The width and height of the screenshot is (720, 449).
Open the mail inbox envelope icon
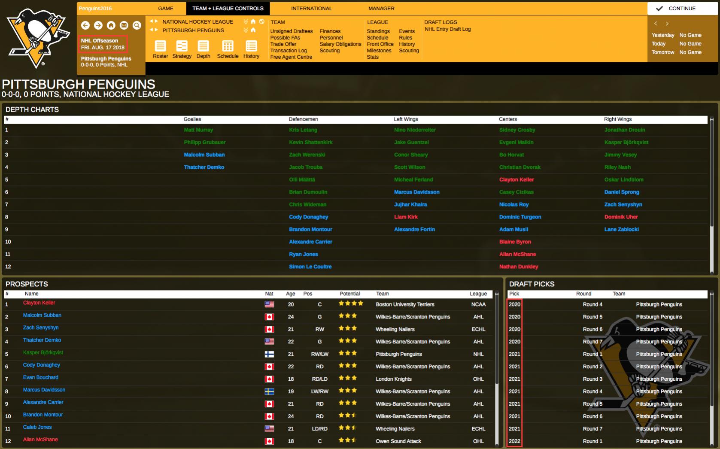[x=124, y=25]
